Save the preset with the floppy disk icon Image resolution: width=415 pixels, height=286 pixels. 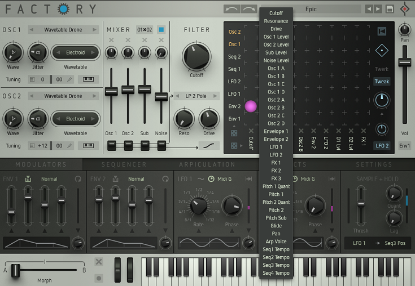pyautogui.click(x=390, y=9)
